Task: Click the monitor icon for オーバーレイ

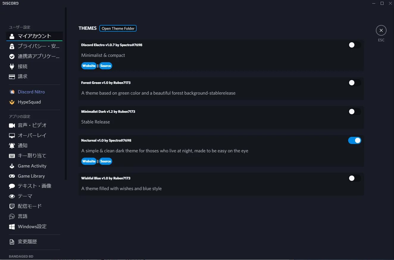Action: click(x=12, y=136)
